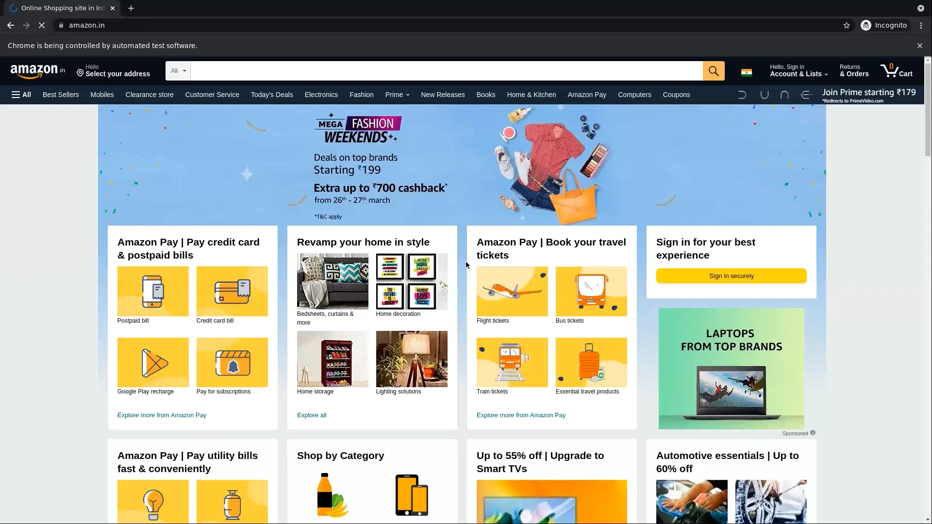
Task: Select the Flight tickets airplane icon
Action: coord(512,291)
